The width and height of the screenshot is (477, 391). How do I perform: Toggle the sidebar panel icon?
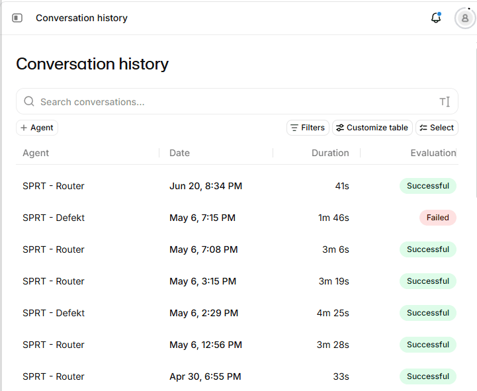tap(17, 18)
